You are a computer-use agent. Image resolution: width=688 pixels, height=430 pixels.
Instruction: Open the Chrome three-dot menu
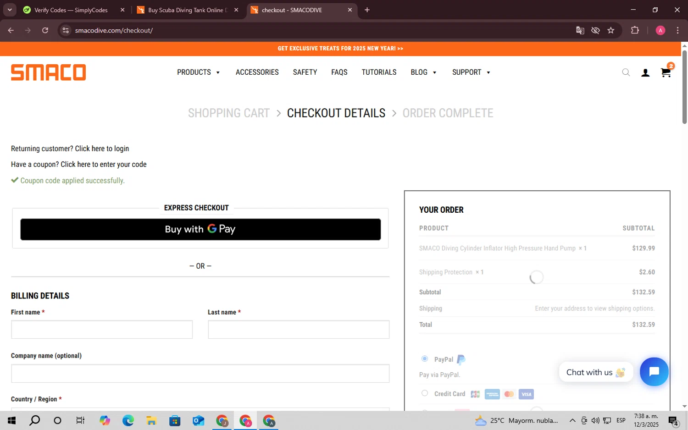pyautogui.click(x=677, y=30)
